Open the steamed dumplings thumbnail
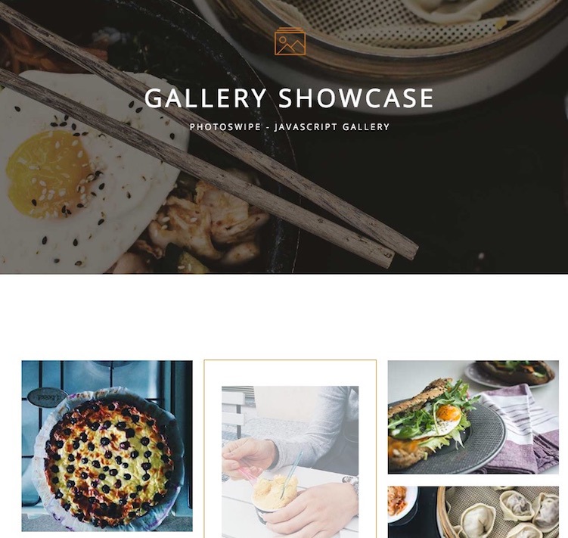 coord(473,512)
